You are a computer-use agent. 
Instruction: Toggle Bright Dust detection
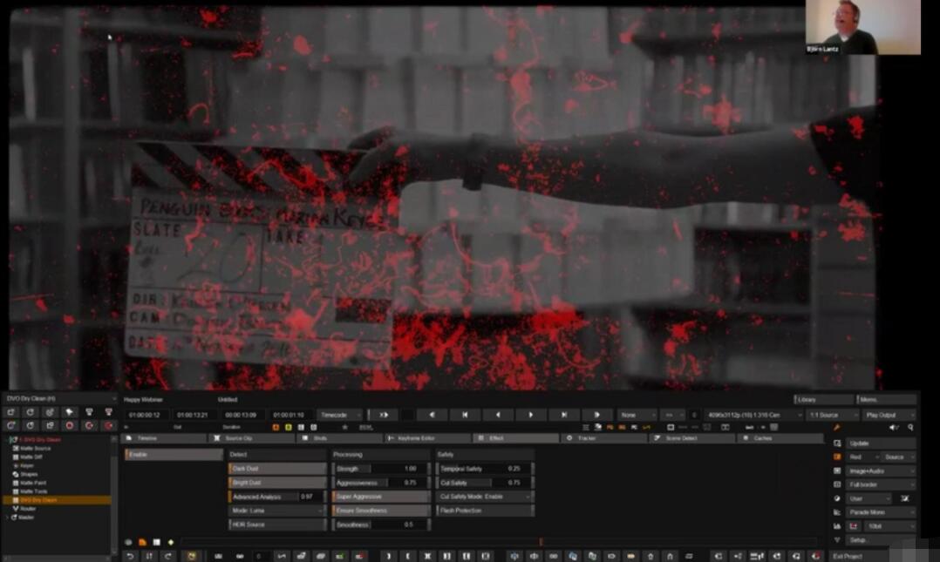[277, 483]
